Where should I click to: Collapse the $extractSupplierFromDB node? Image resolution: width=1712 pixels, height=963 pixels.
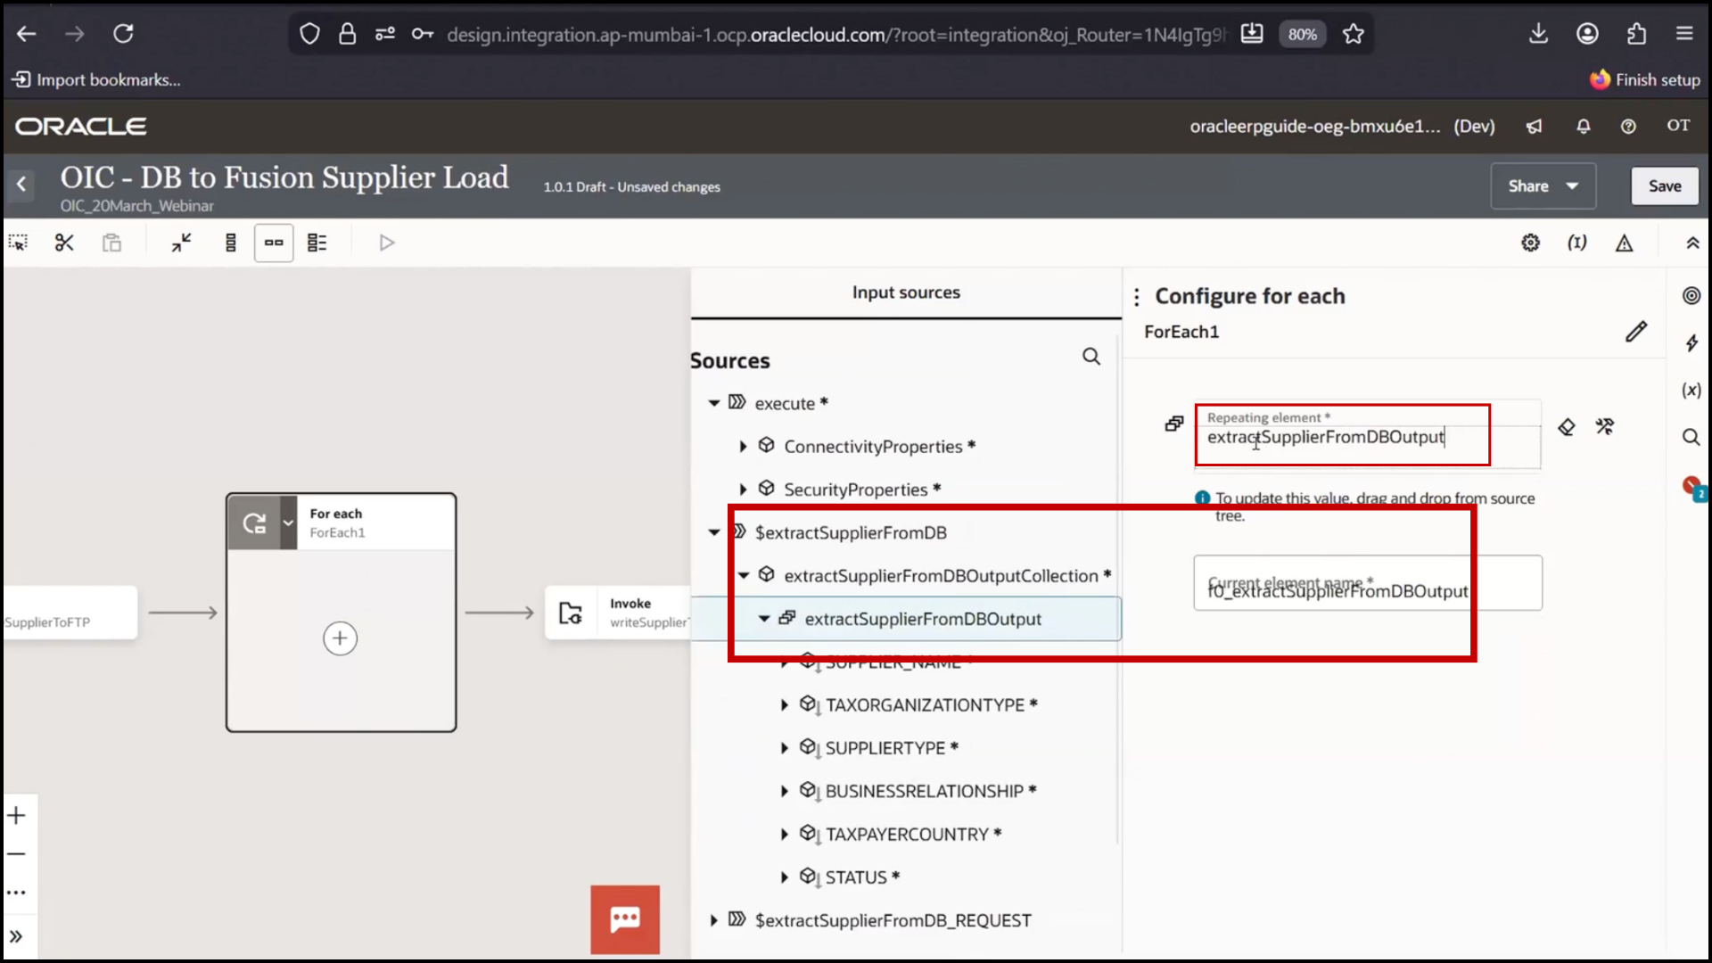tap(714, 533)
